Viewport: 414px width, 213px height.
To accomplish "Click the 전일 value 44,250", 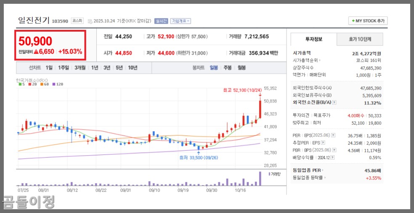I will [124, 37].
